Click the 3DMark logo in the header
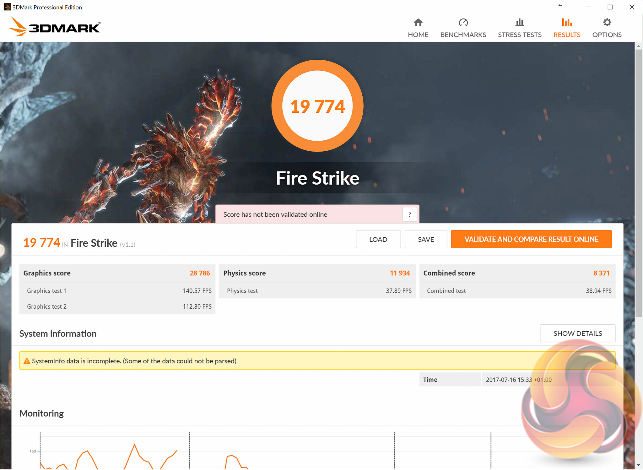The image size is (643, 470). coord(55,27)
